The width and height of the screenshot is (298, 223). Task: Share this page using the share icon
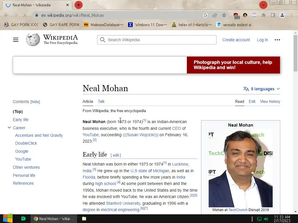(215, 15)
